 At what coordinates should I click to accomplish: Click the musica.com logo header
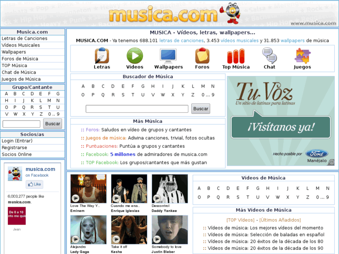[163, 15]
